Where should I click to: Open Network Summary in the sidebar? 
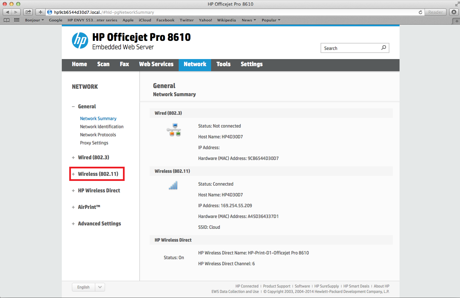pyautogui.click(x=98, y=118)
